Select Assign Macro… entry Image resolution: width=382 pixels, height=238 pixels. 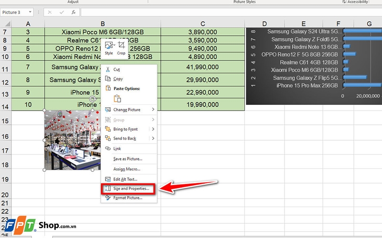click(x=127, y=169)
